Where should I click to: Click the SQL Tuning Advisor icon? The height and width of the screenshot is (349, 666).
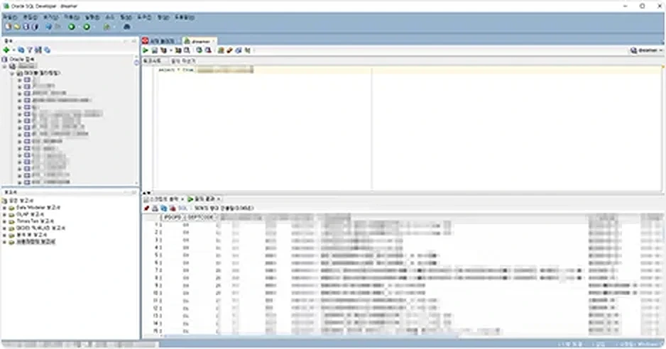tap(187, 50)
